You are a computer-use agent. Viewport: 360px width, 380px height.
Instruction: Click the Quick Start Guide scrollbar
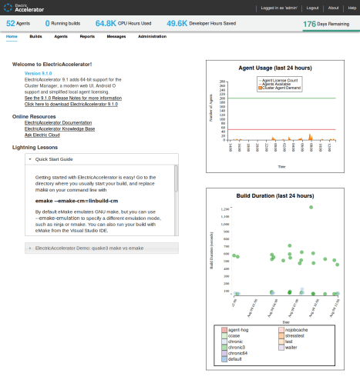click(x=176, y=178)
